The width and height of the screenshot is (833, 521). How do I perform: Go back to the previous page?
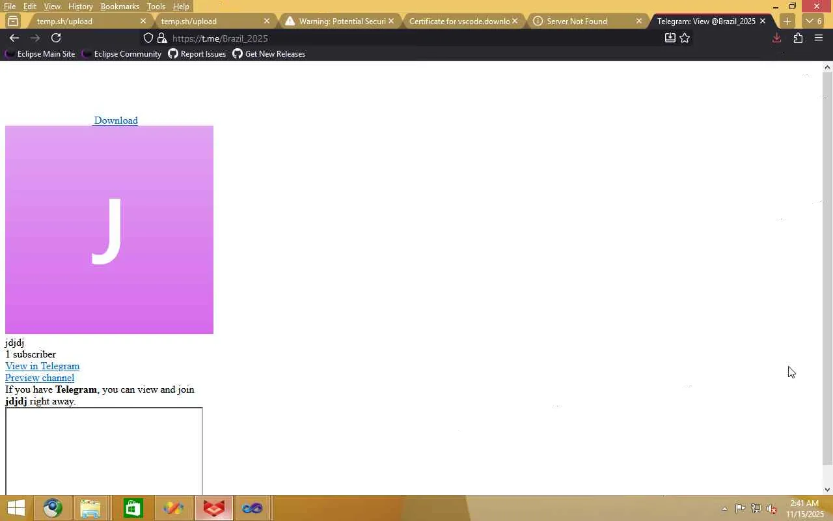click(14, 38)
